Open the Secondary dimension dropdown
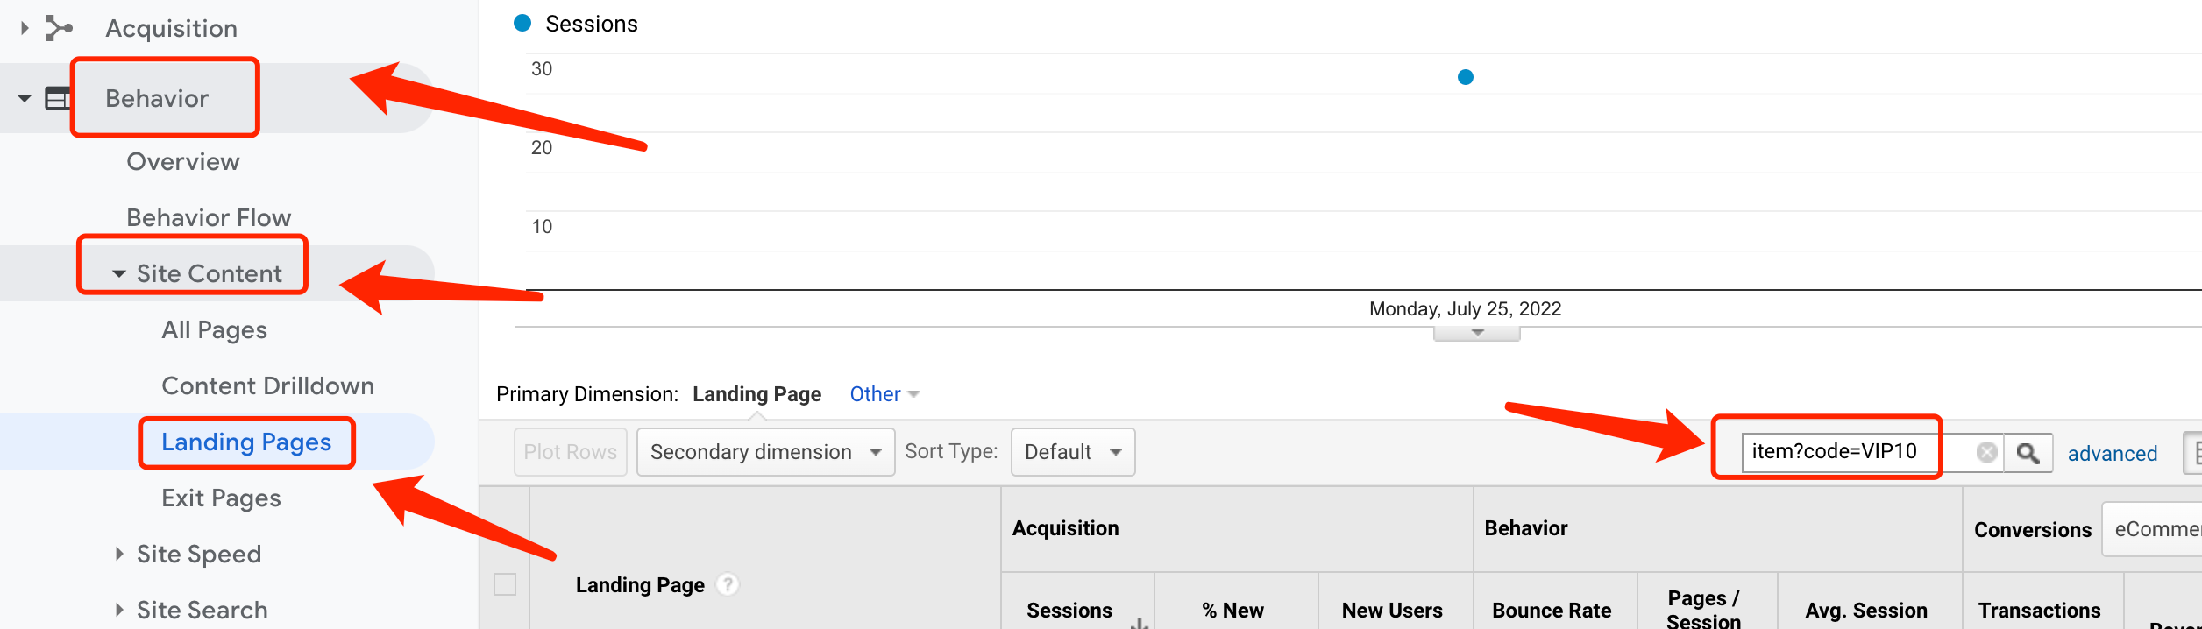The image size is (2202, 629). tap(764, 451)
